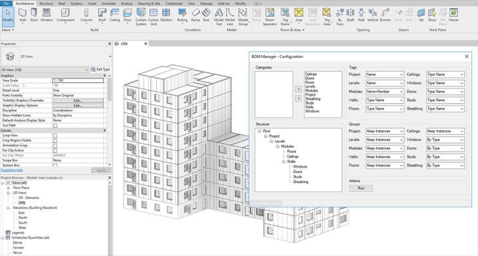Toggle the Crop Region Visible checkbox
Image resolution: width=478 pixels, height=256 pixels.
pos(55,140)
